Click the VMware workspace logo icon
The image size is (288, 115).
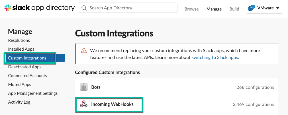tap(252, 8)
